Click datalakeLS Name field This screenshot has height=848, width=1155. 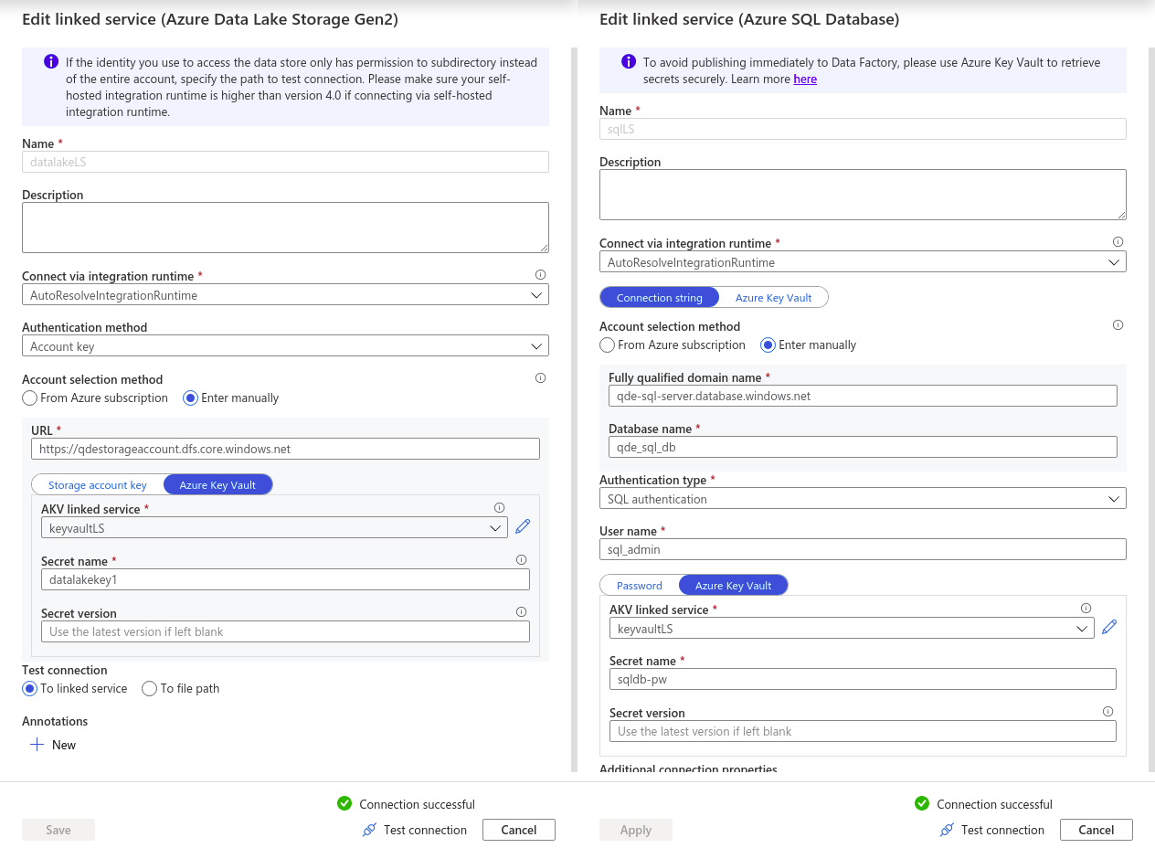(x=285, y=162)
